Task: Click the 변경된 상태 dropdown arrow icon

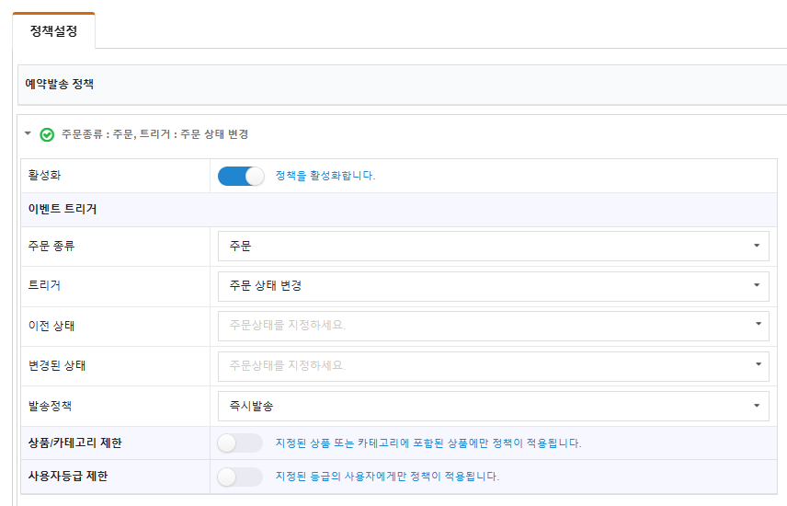Action: click(758, 364)
